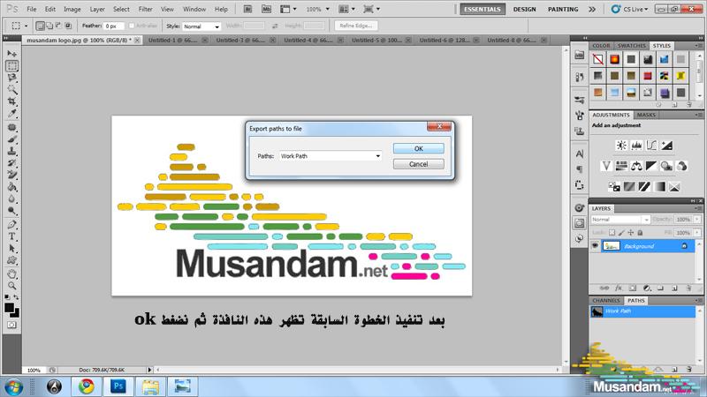Select the Quick Selection tool
This screenshot has height=397, width=707.
11,89
